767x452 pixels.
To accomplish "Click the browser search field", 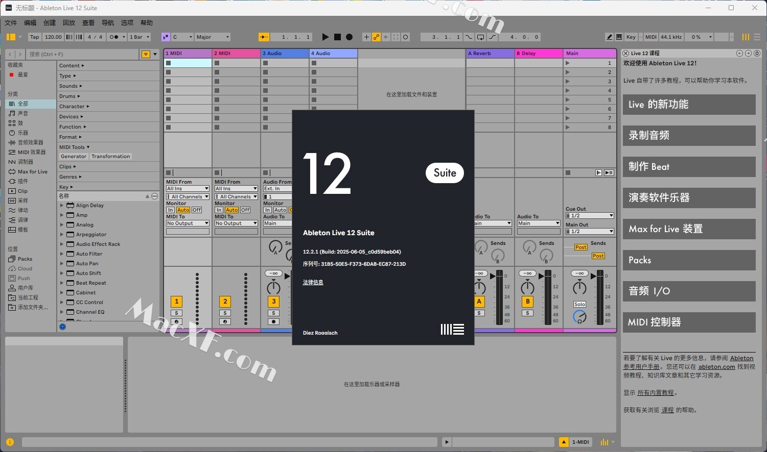I will 83,54.
